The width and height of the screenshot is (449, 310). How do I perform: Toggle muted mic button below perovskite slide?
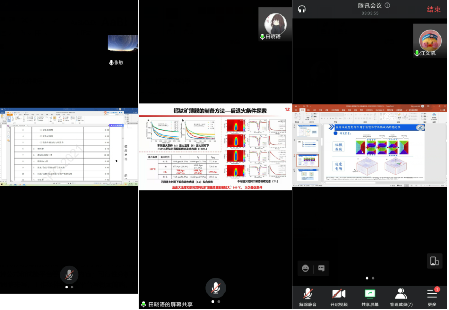216,288
